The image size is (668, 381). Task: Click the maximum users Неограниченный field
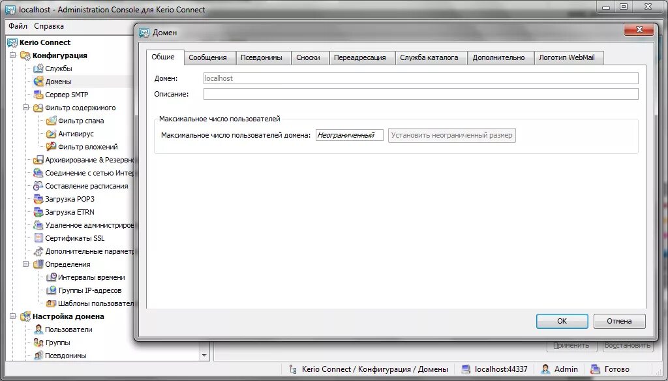[350, 135]
